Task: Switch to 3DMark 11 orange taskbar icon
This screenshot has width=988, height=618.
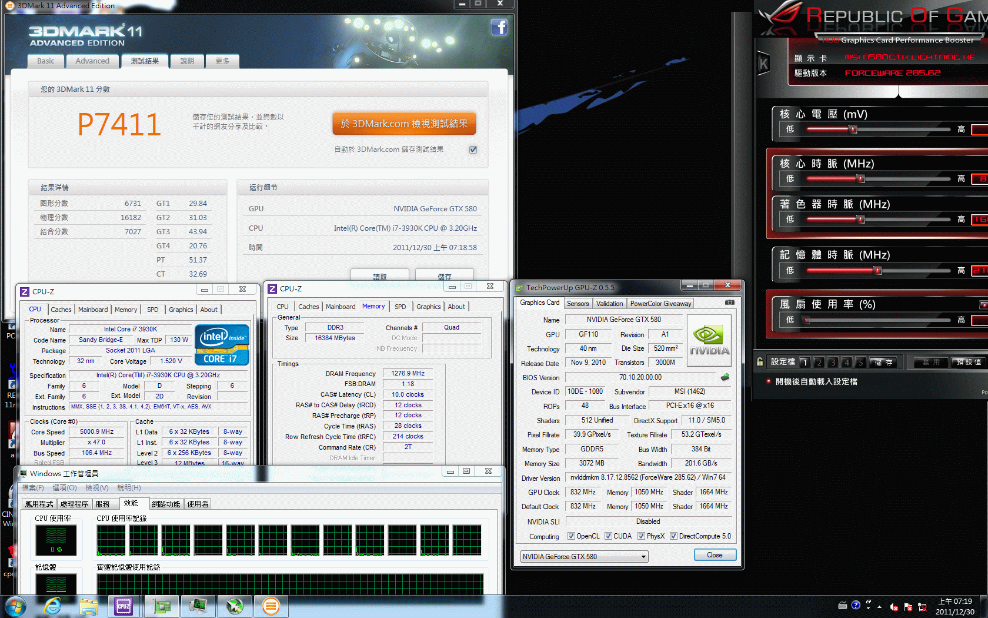Action: (271, 606)
